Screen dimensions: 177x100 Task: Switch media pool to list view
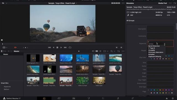100,51
